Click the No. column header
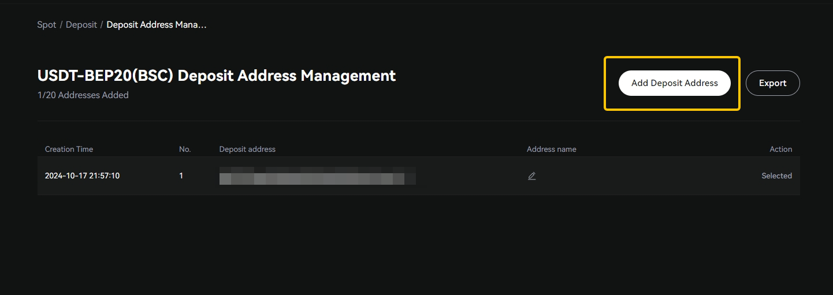The width and height of the screenshot is (833, 295). coord(185,149)
